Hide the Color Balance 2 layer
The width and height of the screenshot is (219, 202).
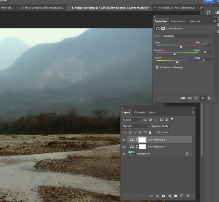click(x=124, y=139)
